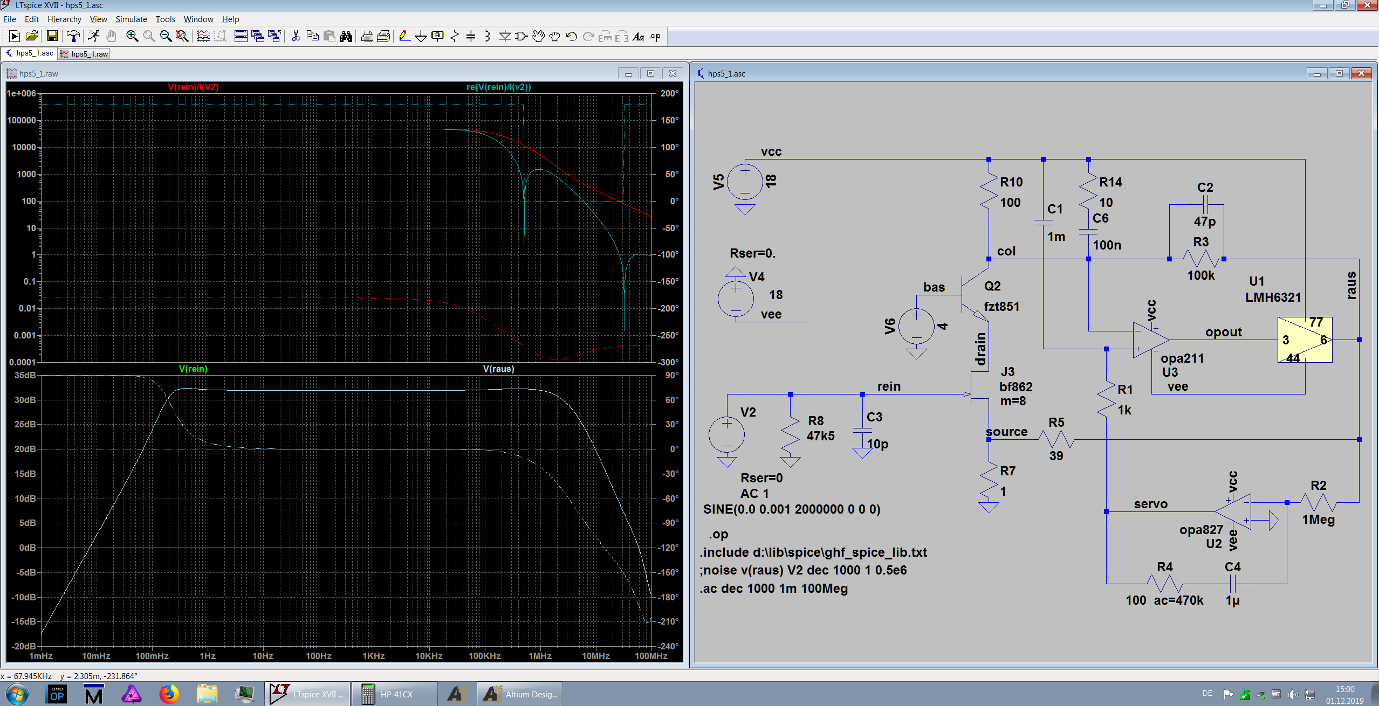
Task: Click the label net tool
Action: 437,36
